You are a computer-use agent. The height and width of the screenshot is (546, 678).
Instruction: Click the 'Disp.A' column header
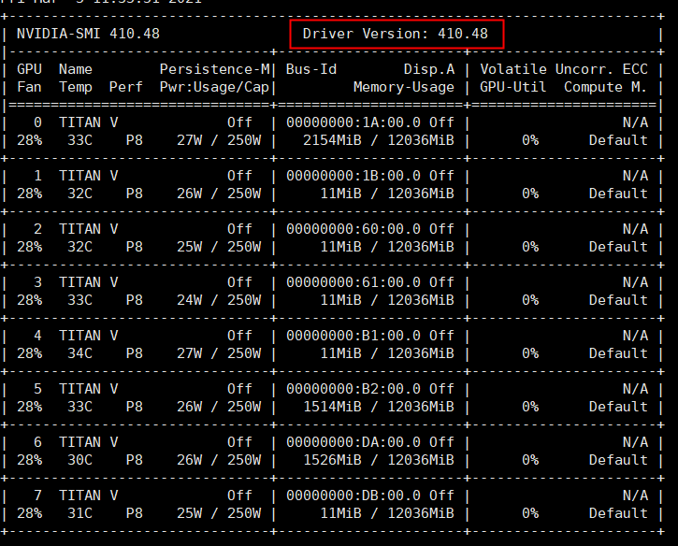[429, 69]
